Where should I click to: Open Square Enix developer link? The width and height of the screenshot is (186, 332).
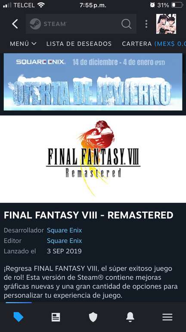(64, 230)
